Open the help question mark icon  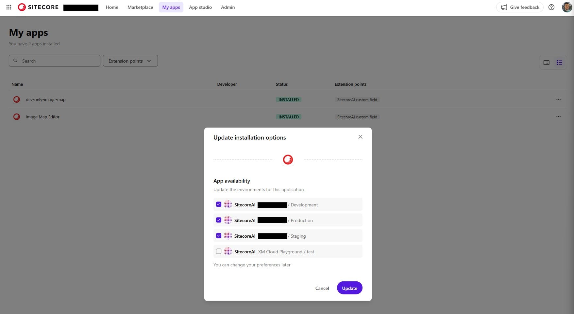551,7
